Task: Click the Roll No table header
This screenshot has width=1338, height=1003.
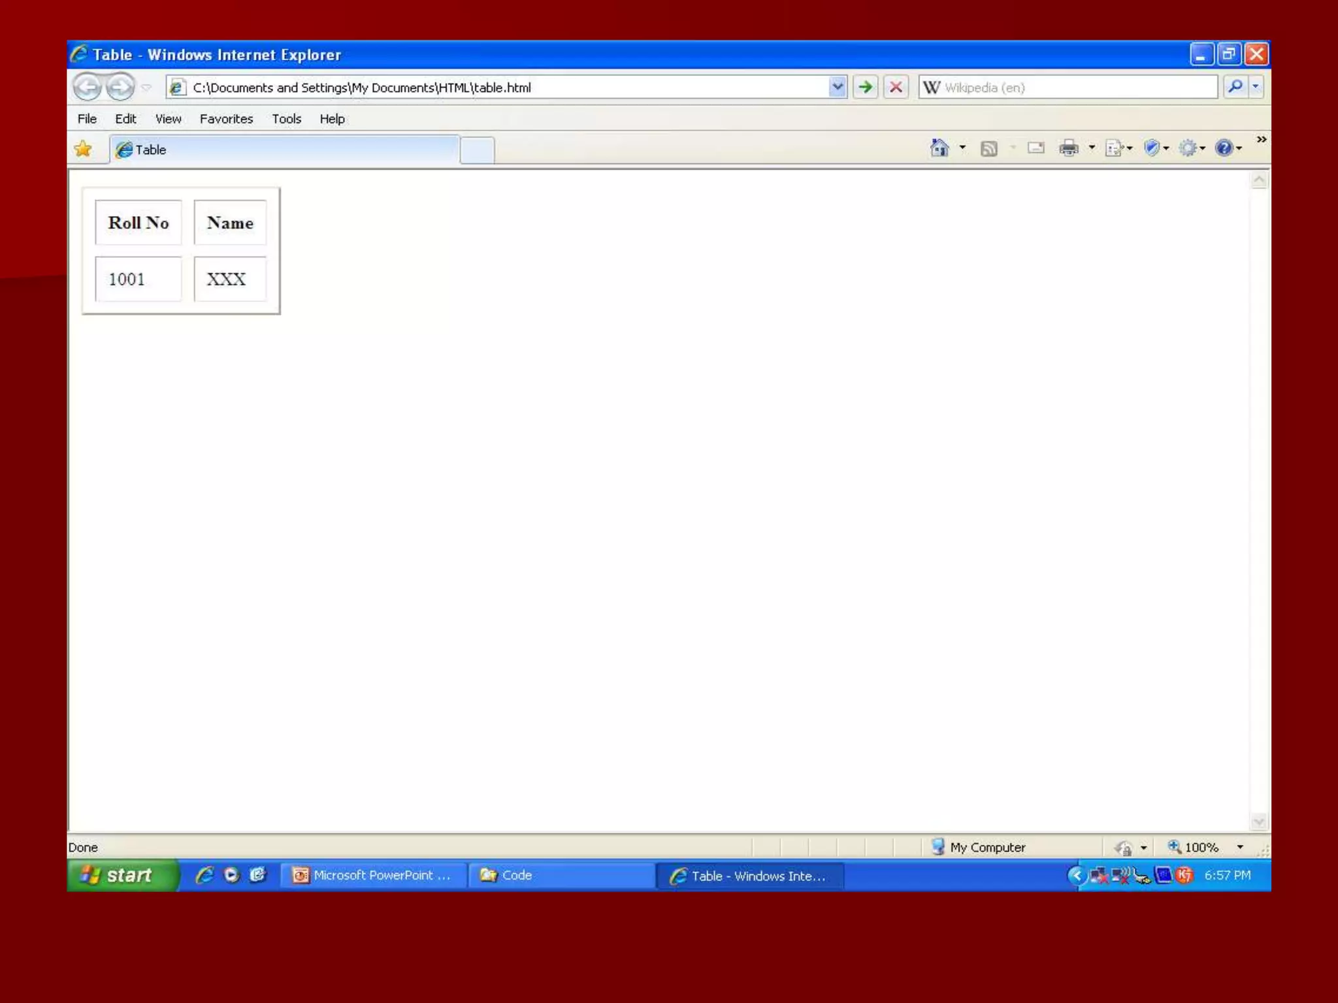Action: click(139, 223)
